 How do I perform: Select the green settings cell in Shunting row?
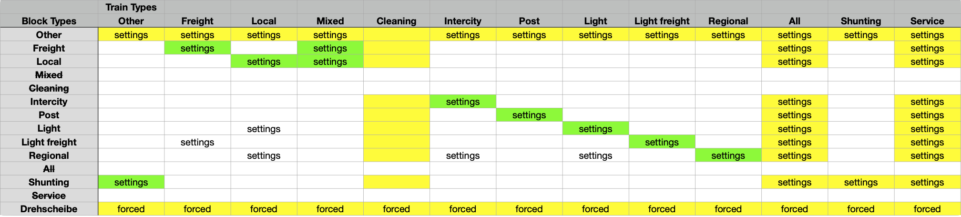click(131, 182)
